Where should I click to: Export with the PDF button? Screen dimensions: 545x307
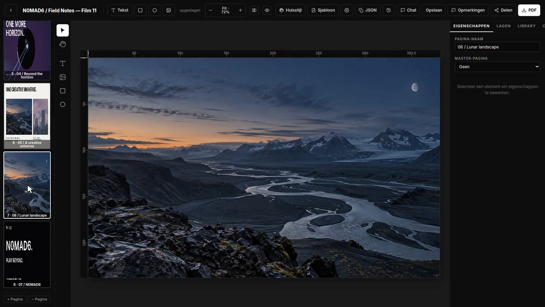pyautogui.click(x=529, y=10)
